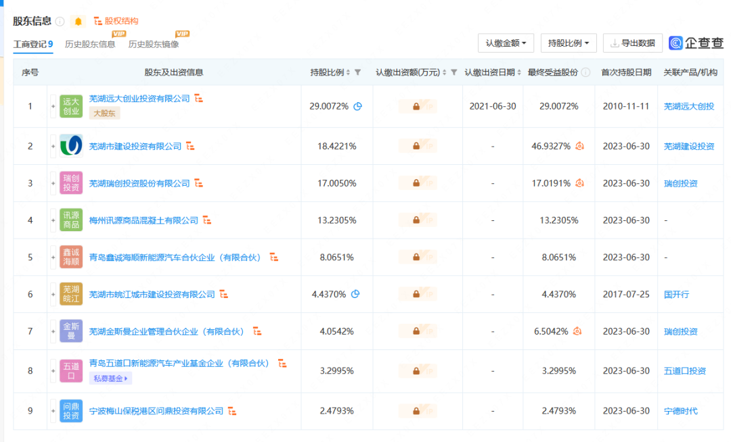The width and height of the screenshot is (731, 442).
Task: Open 芜湖市皖江城市建设投资有限公司 company link
Action: (152, 295)
